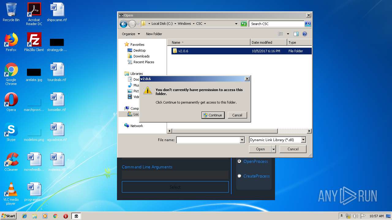Launch Acrobat Reader DC shortcut

pos(34,14)
